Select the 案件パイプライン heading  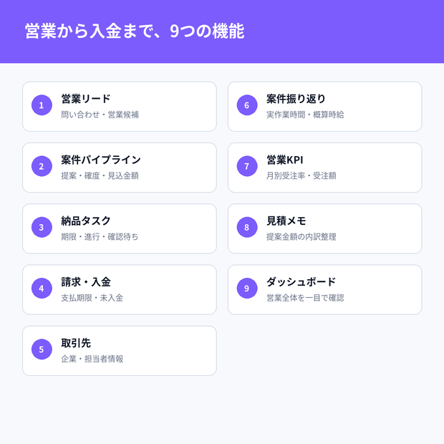tap(101, 160)
